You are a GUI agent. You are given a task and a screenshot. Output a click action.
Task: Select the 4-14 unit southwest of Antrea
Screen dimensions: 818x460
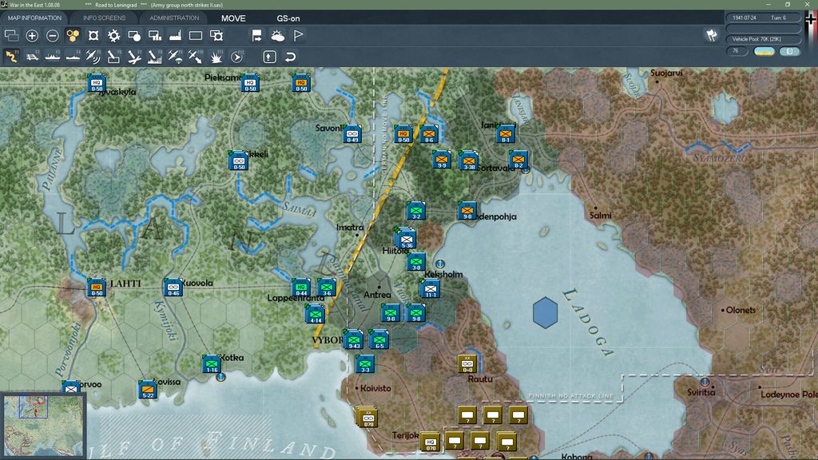(315, 314)
